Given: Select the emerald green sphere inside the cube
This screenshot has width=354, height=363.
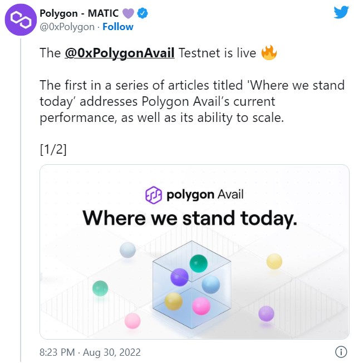Looking at the screenshot, I should 198,263.
